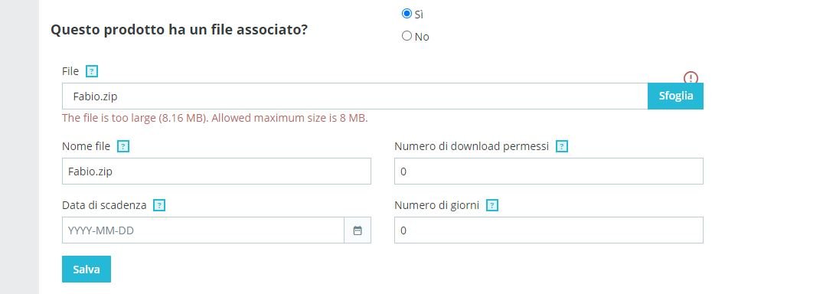The height and width of the screenshot is (294, 823).
Task: Select the No radio button
Action: (407, 36)
